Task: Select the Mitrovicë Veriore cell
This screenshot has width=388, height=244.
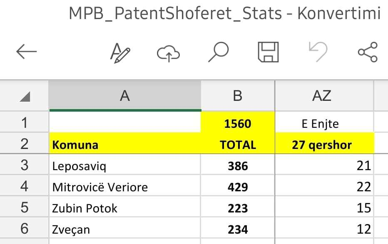Action: pos(125,186)
